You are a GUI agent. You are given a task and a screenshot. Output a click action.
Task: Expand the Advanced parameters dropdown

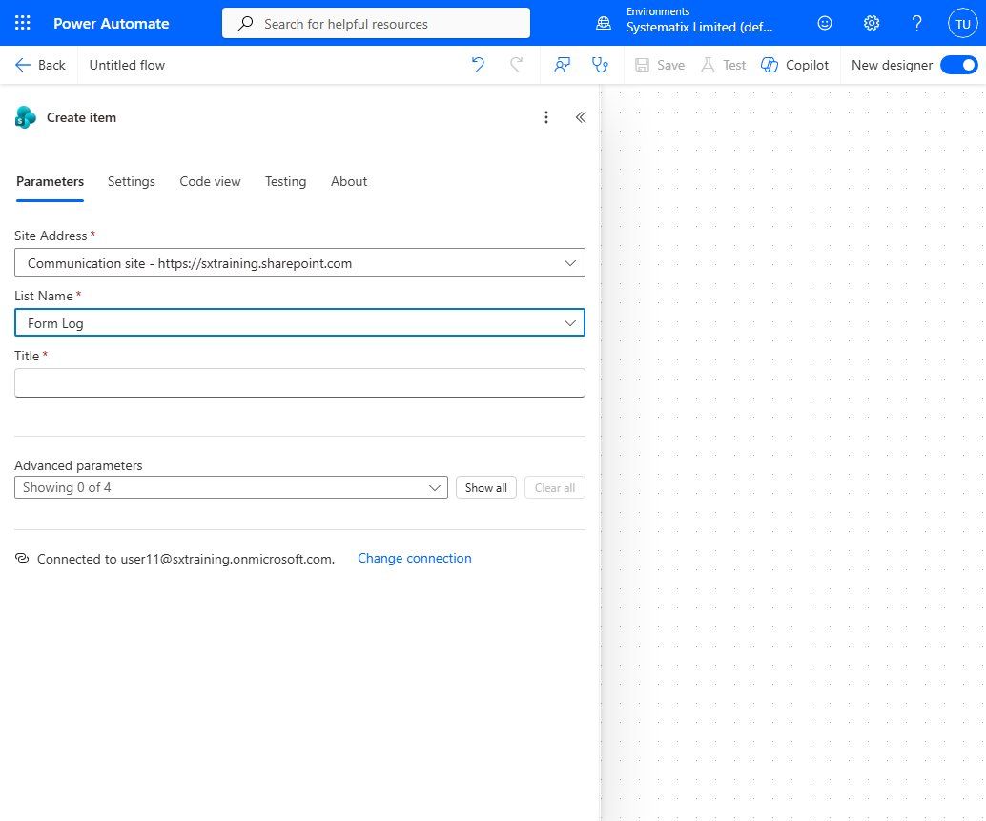pos(231,488)
